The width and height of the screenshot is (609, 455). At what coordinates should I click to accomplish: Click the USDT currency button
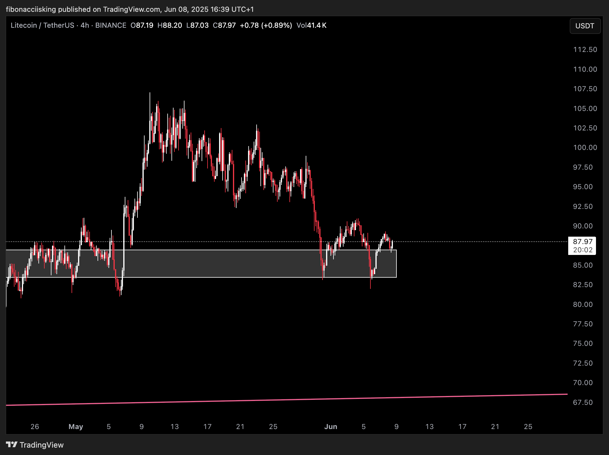click(585, 26)
